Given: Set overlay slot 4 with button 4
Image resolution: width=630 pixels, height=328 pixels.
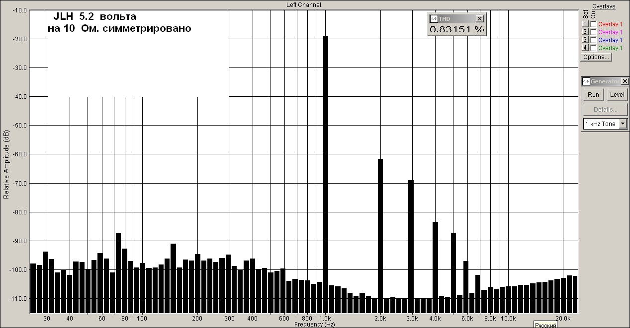Looking at the screenshot, I should click(585, 48).
